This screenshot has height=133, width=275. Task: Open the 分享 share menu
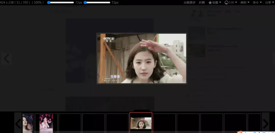pyautogui.click(x=269, y=3)
